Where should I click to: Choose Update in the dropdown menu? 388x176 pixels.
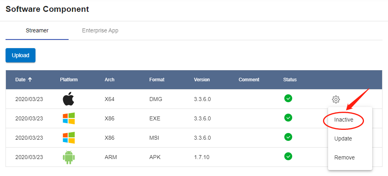pyautogui.click(x=343, y=139)
